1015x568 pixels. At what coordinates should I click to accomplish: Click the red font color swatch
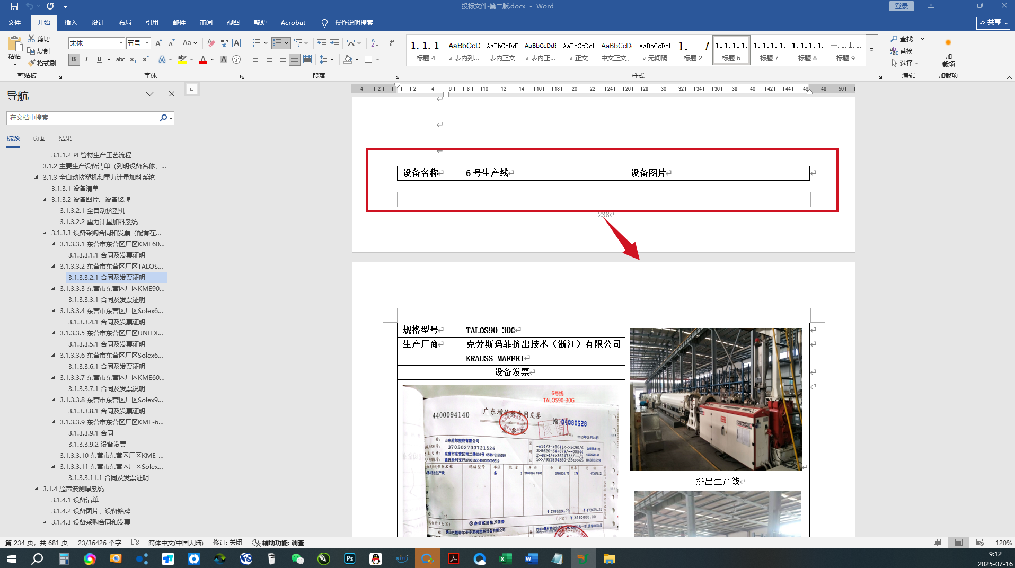pyautogui.click(x=203, y=60)
